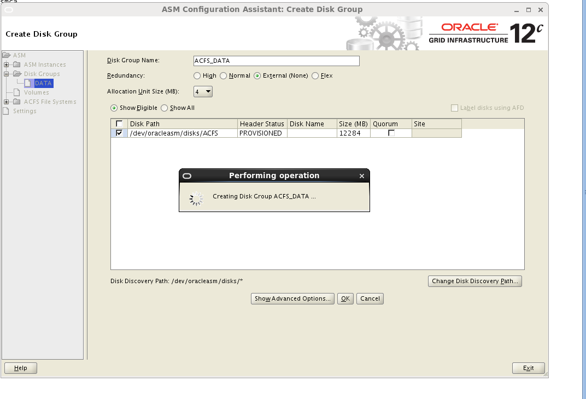The image size is (586, 399).
Task: Click the DATA disk group page icon
Action: [28, 83]
